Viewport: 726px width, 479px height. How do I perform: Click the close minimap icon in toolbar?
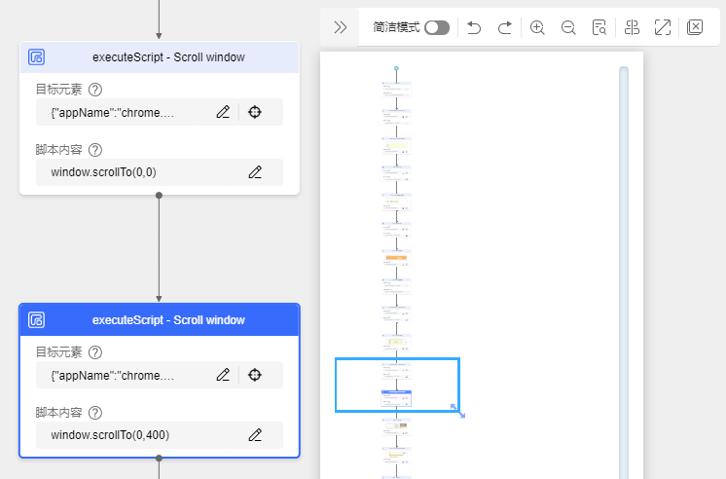pyautogui.click(x=695, y=27)
